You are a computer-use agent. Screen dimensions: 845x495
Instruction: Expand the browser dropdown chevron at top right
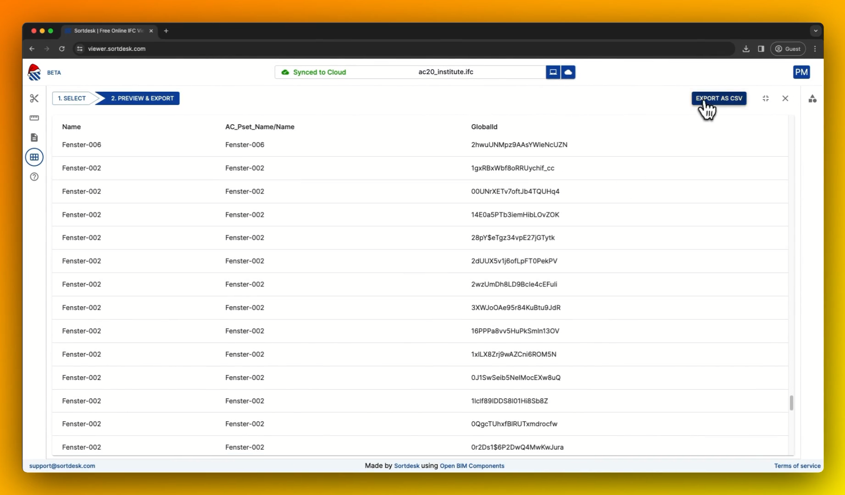tap(815, 31)
